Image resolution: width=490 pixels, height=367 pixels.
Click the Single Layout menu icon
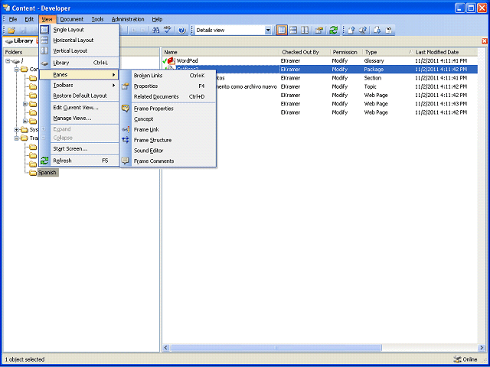click(44, 30)
